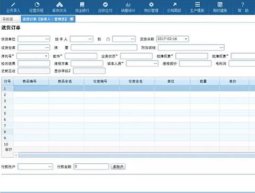Image resolution: width=255 pixels, height=193 pixels.
Task: Click the 多账户 button
Action: [x=118, y=166]
